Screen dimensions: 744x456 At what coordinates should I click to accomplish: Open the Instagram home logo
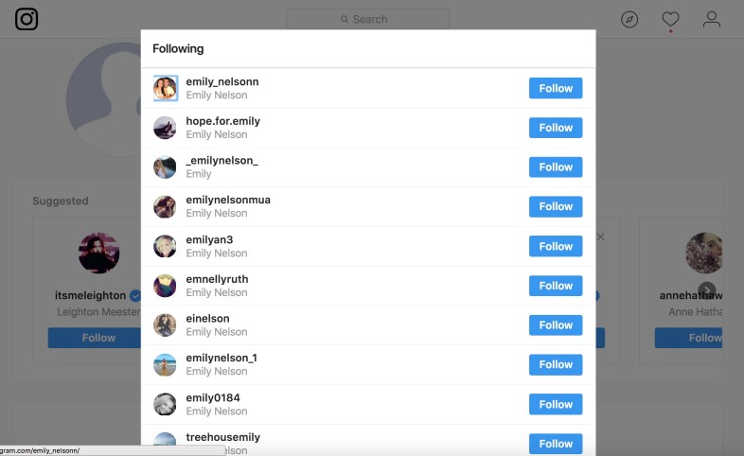pyautogui.click(x=27, y=19)
